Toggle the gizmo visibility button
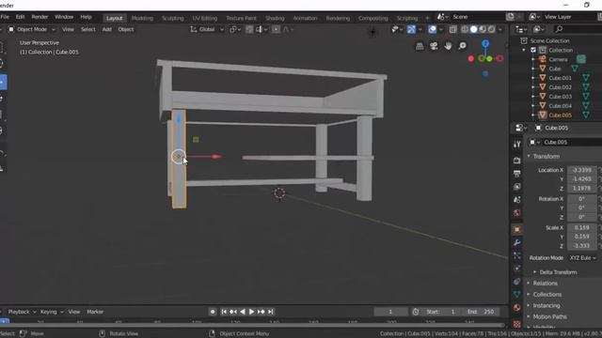This screenshot has width=602, height=338. (x=411, y=29)
